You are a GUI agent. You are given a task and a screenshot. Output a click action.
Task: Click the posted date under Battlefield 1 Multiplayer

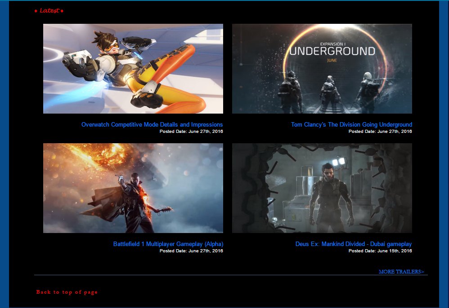tap(191, 251)
